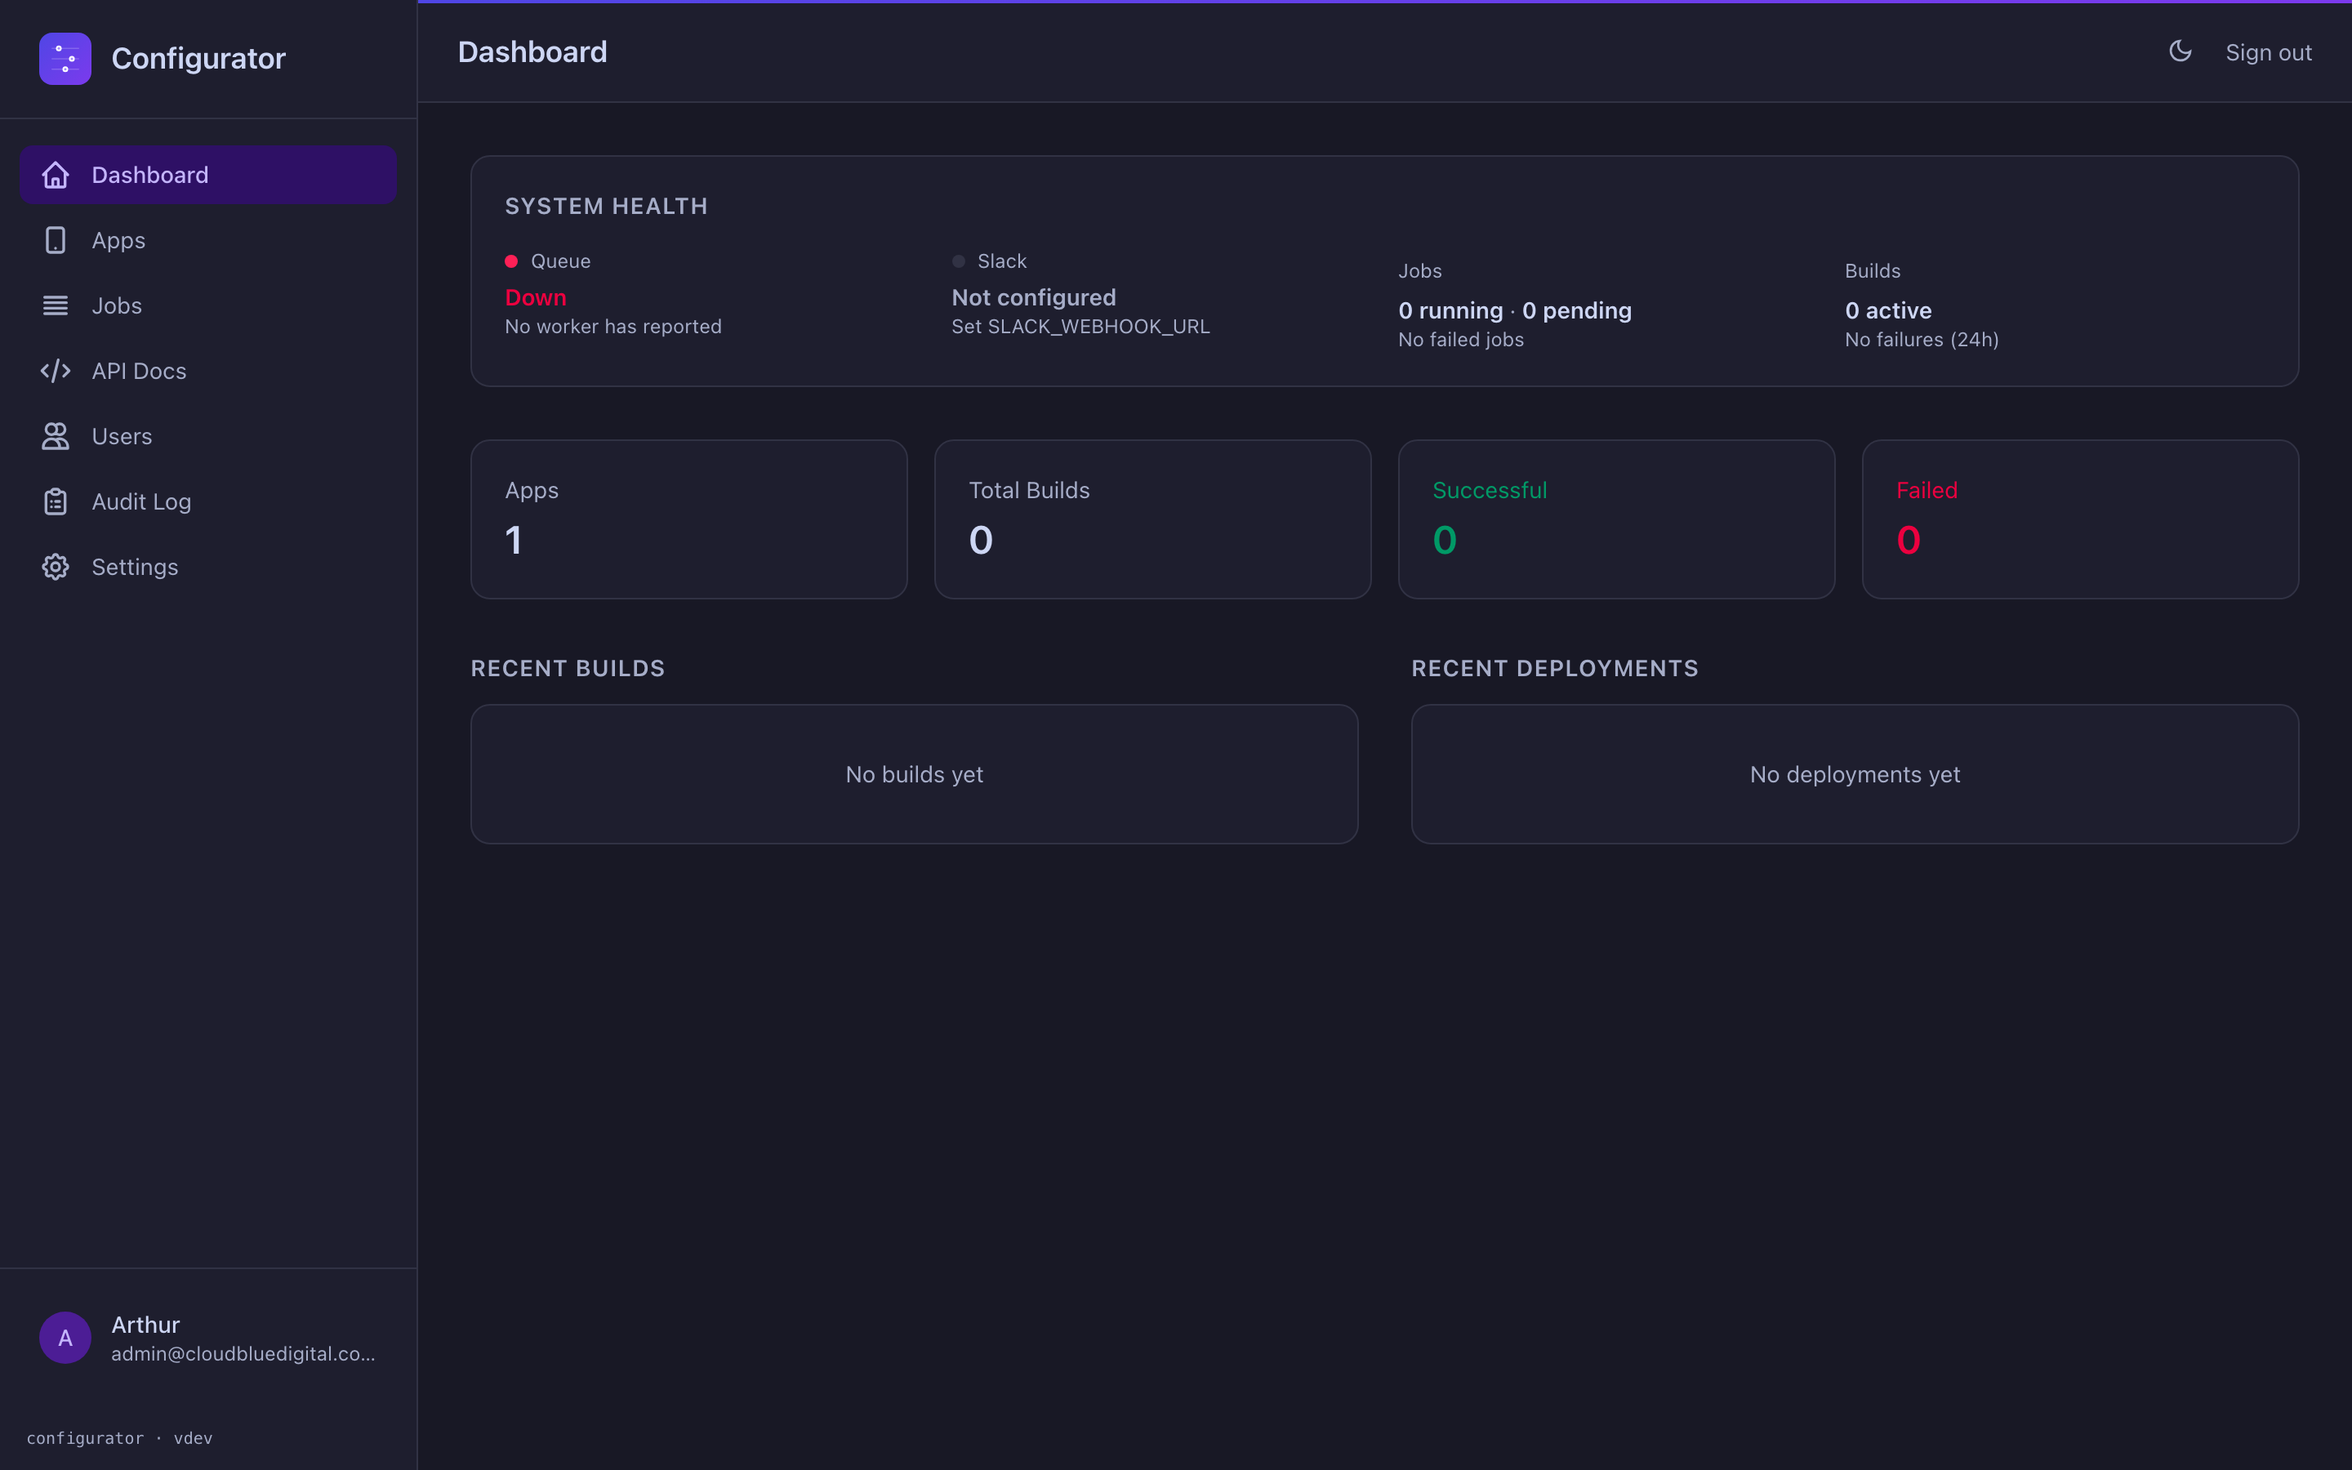The width and height of the screenshot is (2352, 1470).
Task: Click the Failed builds card
Action: coord(2080,519)
